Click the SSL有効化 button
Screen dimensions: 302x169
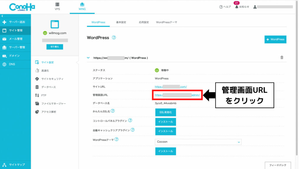(165, 112)
